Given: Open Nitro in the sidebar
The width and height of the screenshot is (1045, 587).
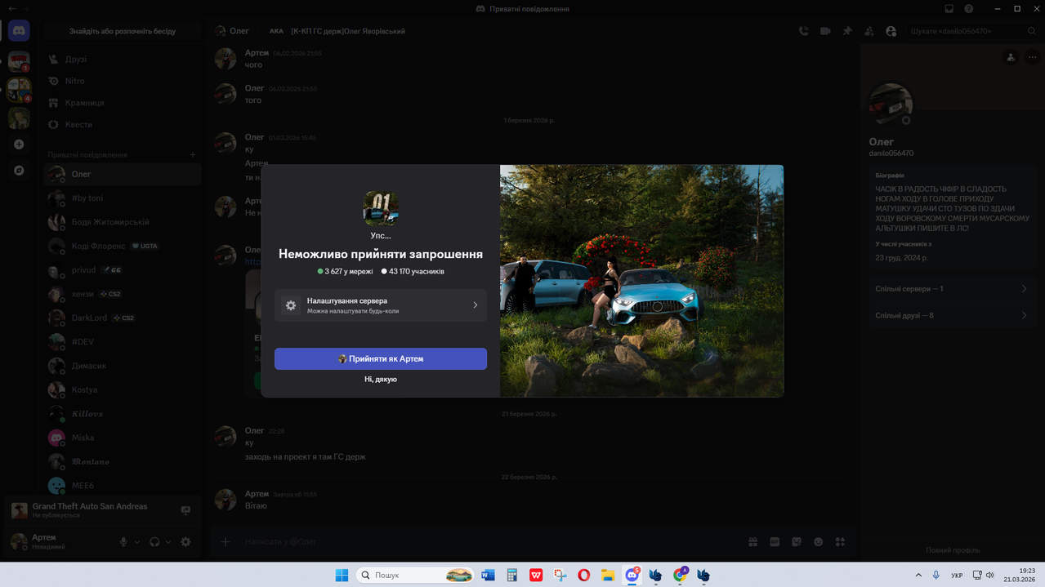Looking at the screenshot, I should click(123, 81).
